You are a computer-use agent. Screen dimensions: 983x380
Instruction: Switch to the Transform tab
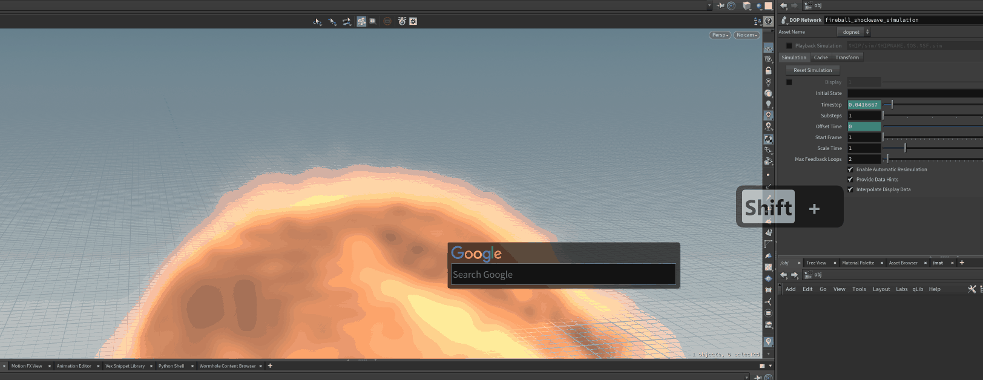tap(847, 57)
